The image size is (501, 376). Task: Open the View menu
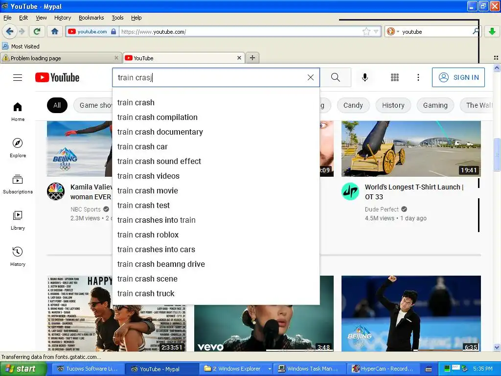pyautogui.click(x=41, y=18)
